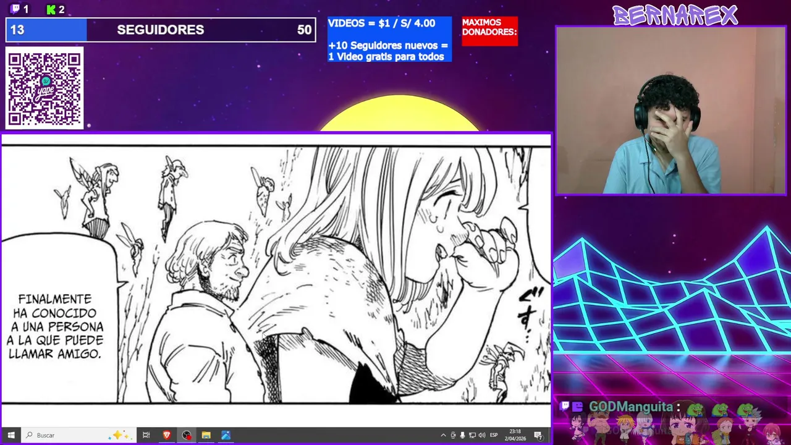This screenshot has width=791, height=445.
Task: Click the GODManguita chat username
Action: click(630, 407)
